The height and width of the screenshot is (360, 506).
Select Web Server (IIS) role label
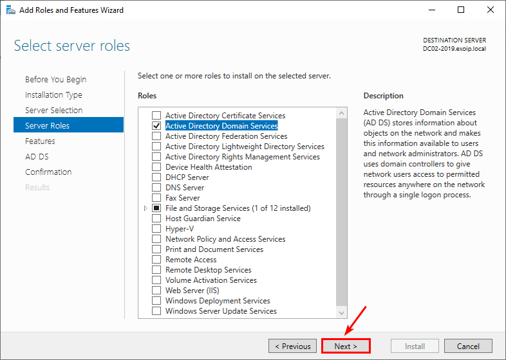pyautogui.click(x=192, y=291)
